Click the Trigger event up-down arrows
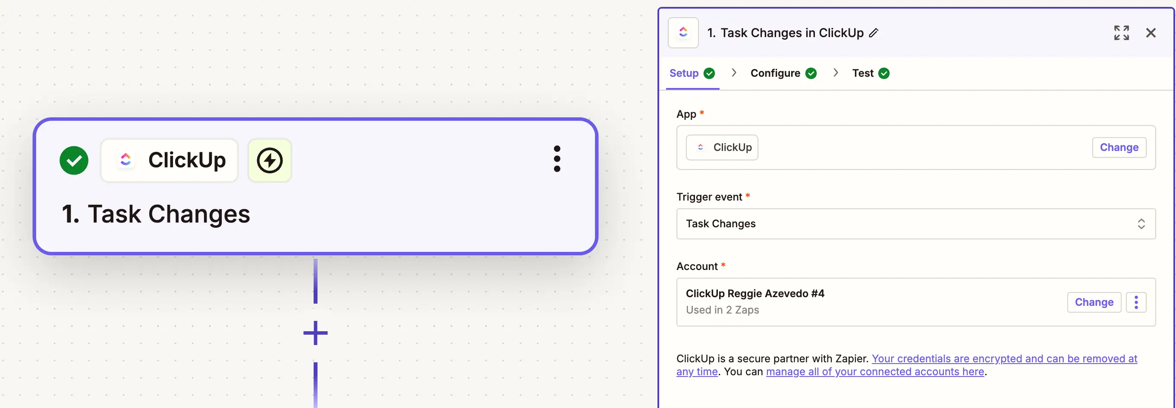Screen dimensions: 1176x408 (1141, 224)
